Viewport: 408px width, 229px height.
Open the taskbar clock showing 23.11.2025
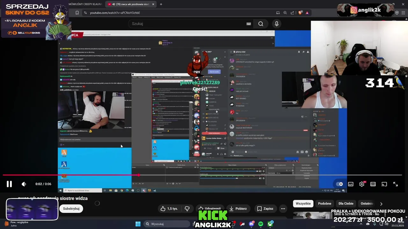click(398, 224)
